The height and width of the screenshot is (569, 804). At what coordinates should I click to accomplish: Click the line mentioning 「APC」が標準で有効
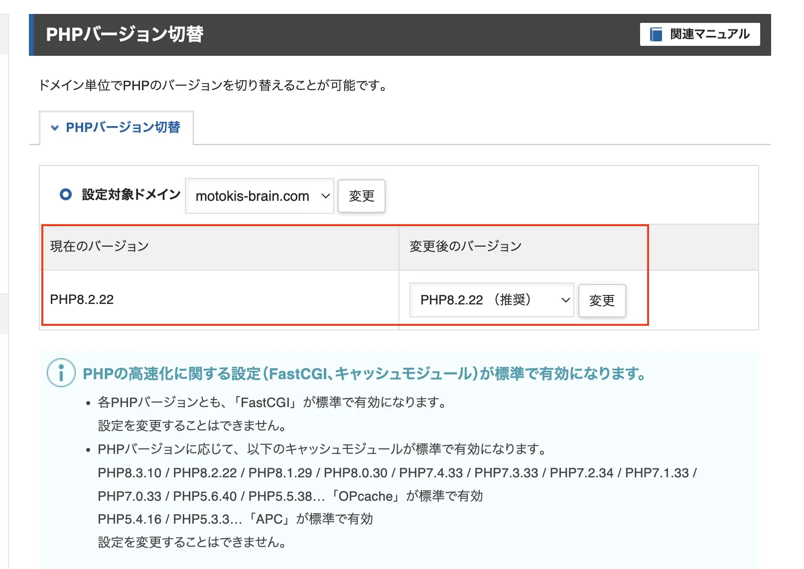tap(235, 519)
